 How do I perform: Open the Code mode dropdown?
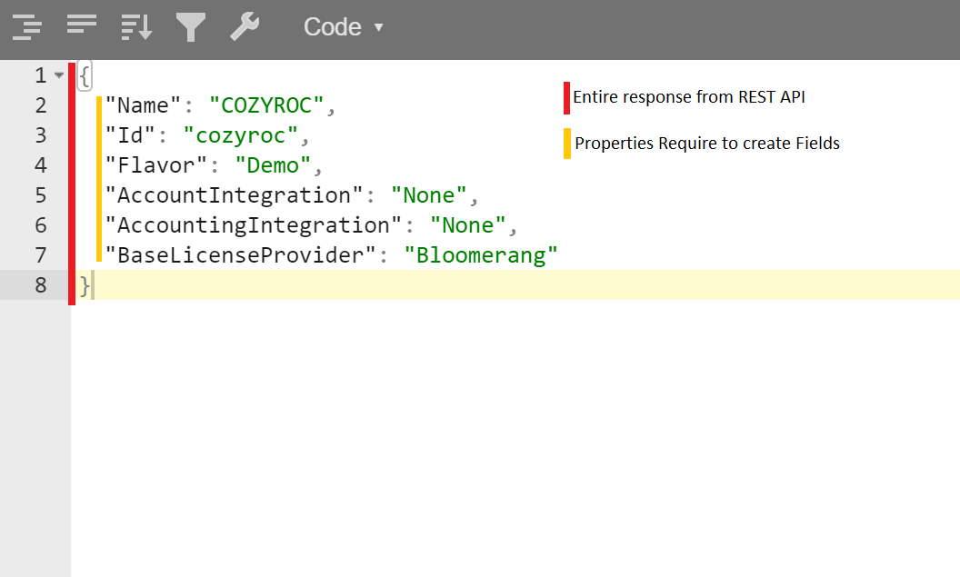point(343,27)
